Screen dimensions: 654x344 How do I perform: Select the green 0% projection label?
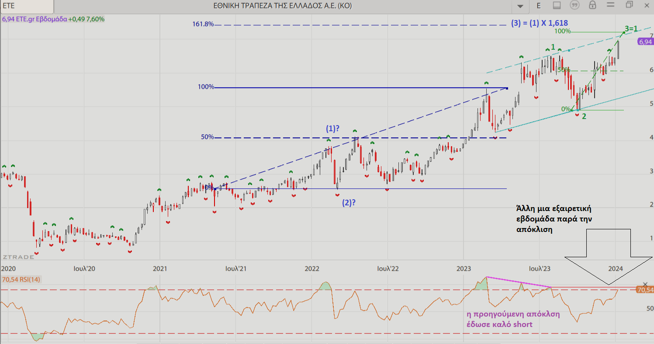[x=566, y=109]
